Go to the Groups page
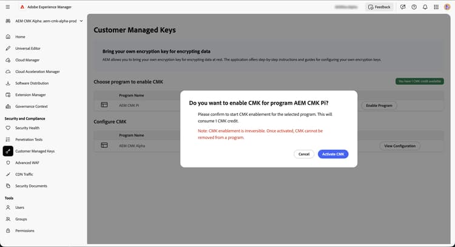Viewport: 455px width, 247px height. tap(21, 219)
